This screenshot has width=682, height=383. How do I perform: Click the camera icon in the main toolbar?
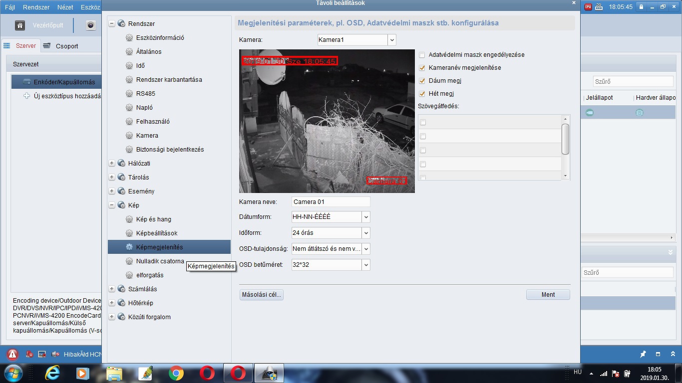click(x=91, y=25)
